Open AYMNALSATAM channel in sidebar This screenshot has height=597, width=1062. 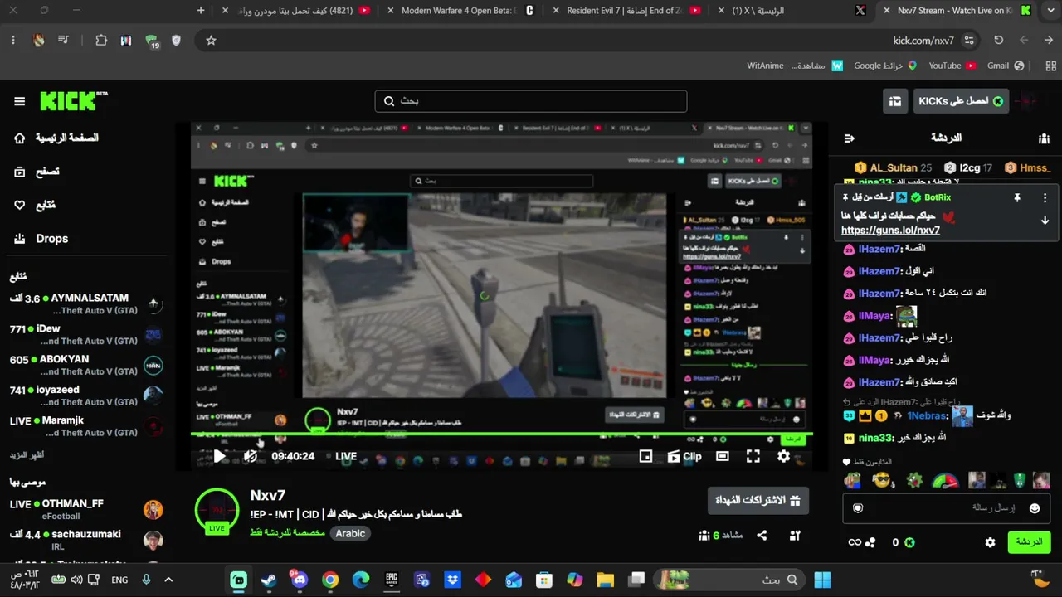(86, 304)
